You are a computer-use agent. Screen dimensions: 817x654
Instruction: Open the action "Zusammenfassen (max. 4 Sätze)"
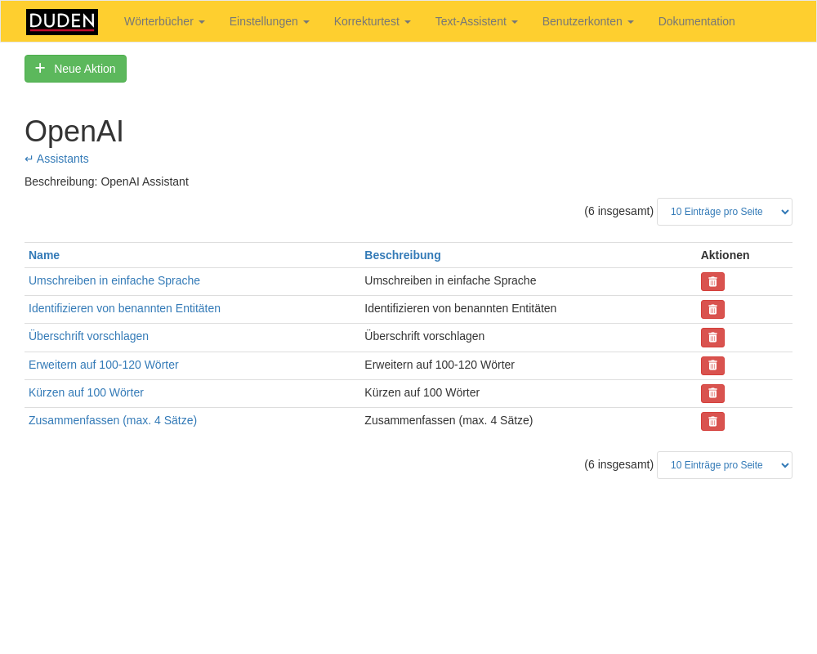pyautogui.click(x=112, y=420)
